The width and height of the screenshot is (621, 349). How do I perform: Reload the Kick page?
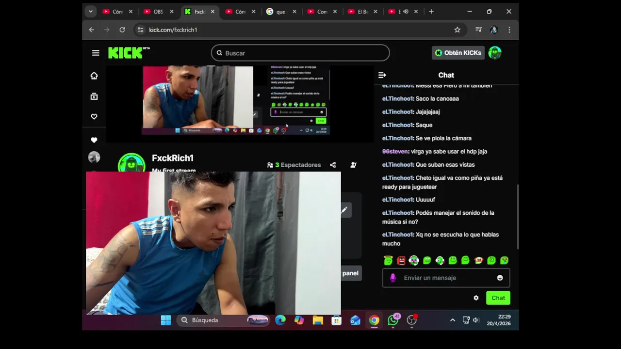pos(122,30)
